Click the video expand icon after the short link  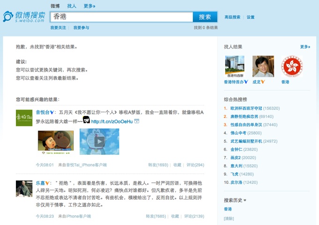coord(137,121)
